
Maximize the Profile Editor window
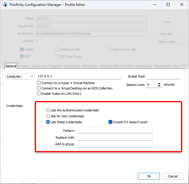point(168,4)
